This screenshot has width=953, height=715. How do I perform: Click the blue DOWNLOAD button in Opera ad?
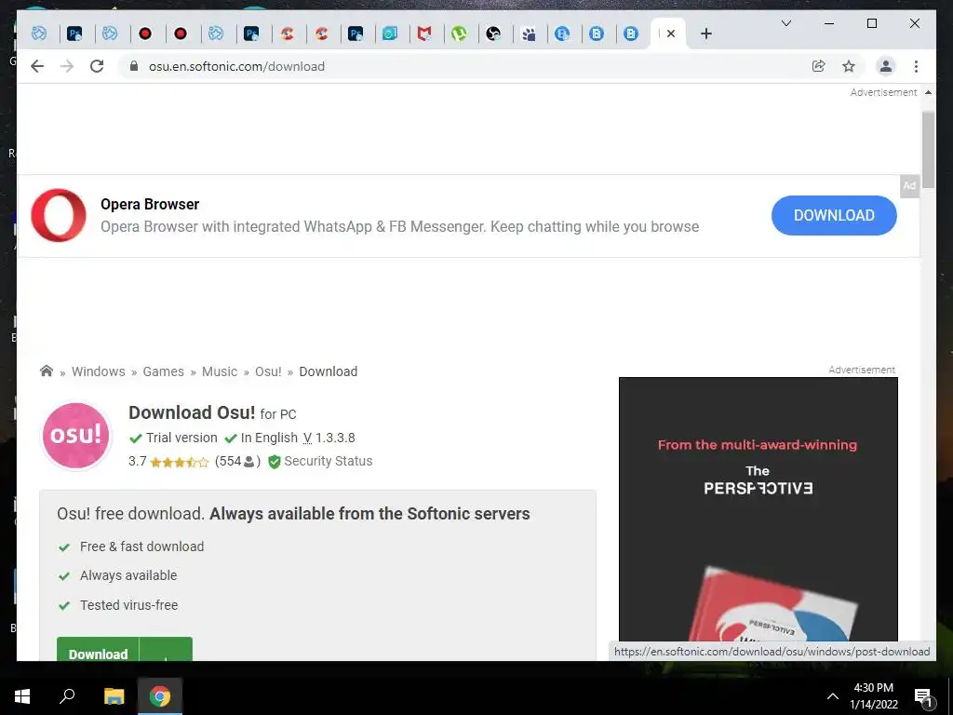click(834, 215)
